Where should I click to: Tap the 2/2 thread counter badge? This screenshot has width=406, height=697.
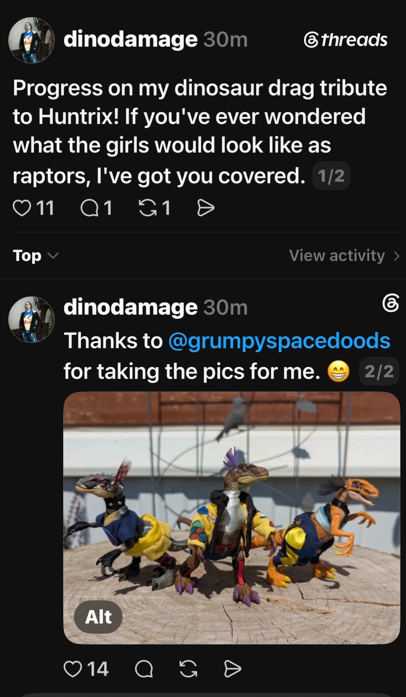coord(379,371)
